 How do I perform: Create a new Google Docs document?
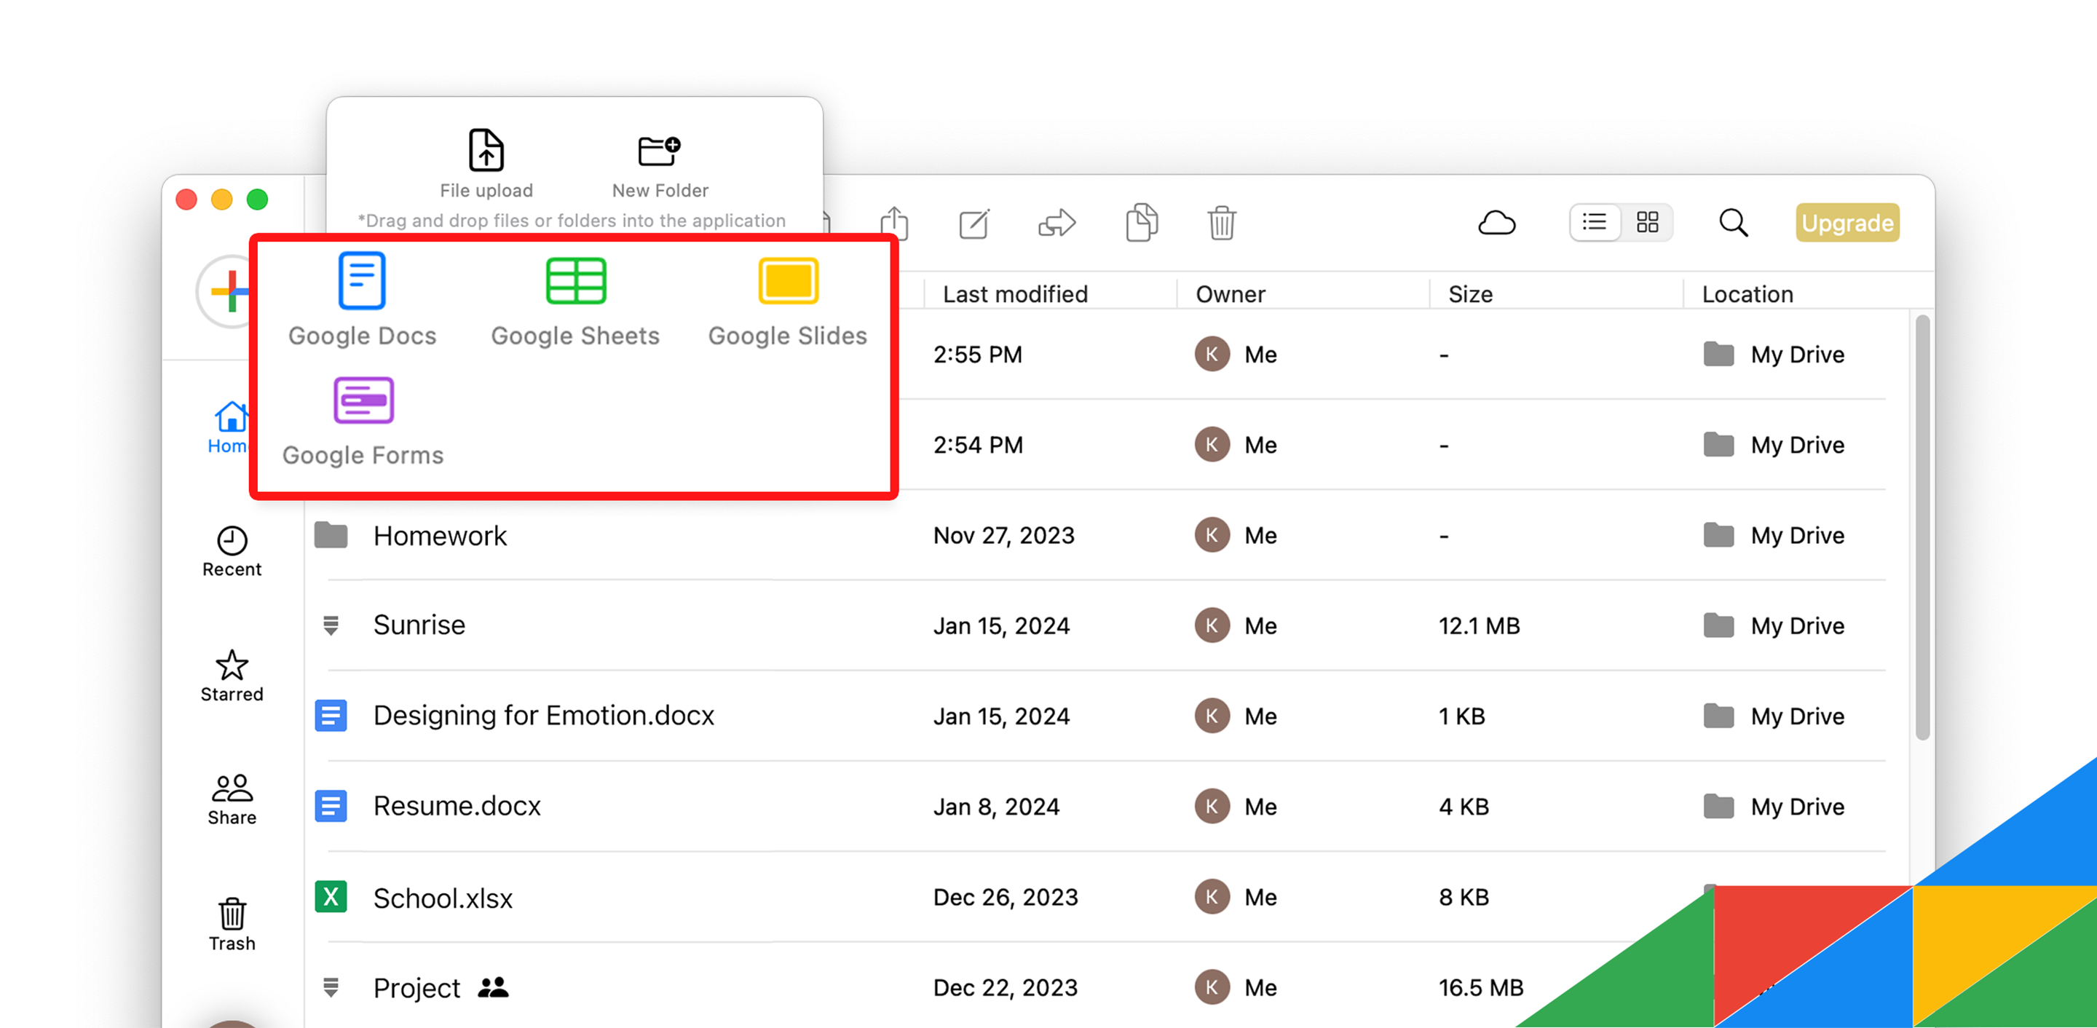(x=363, y=299)
